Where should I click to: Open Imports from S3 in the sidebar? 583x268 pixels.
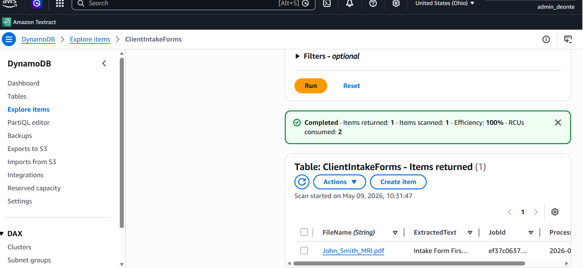32,162
